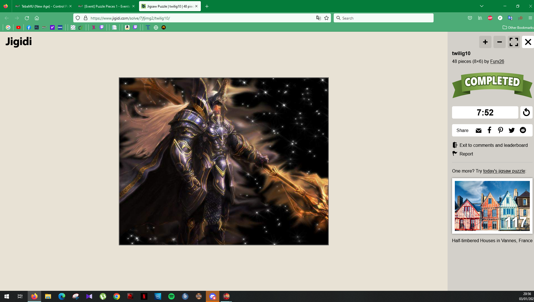Follow the today's jigsaw puzzle link
534x302 pixels.
[x=504, y=171]
